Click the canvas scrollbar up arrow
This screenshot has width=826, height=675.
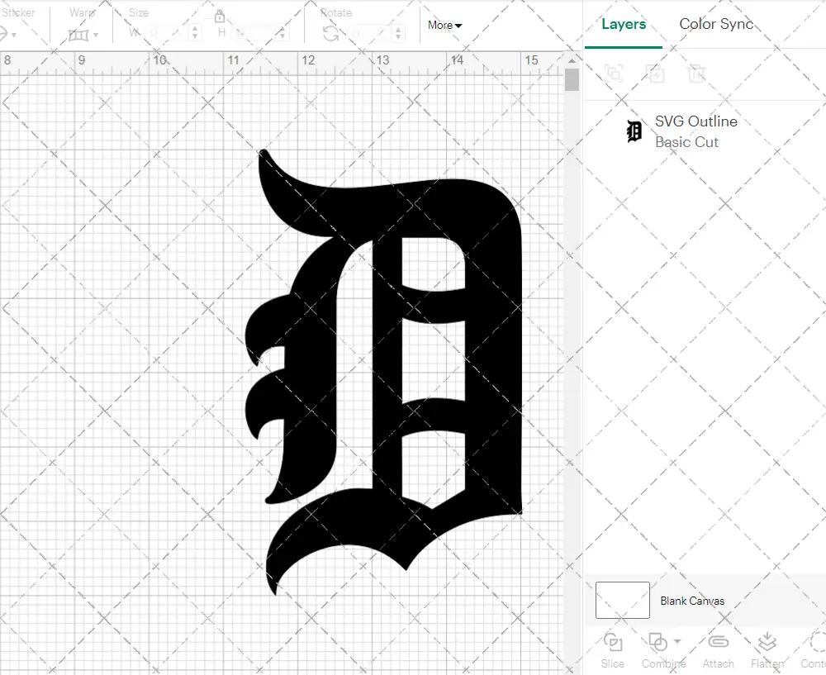(x=572, y=60)
